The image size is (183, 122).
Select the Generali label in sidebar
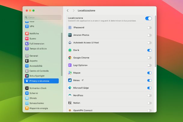34,56
